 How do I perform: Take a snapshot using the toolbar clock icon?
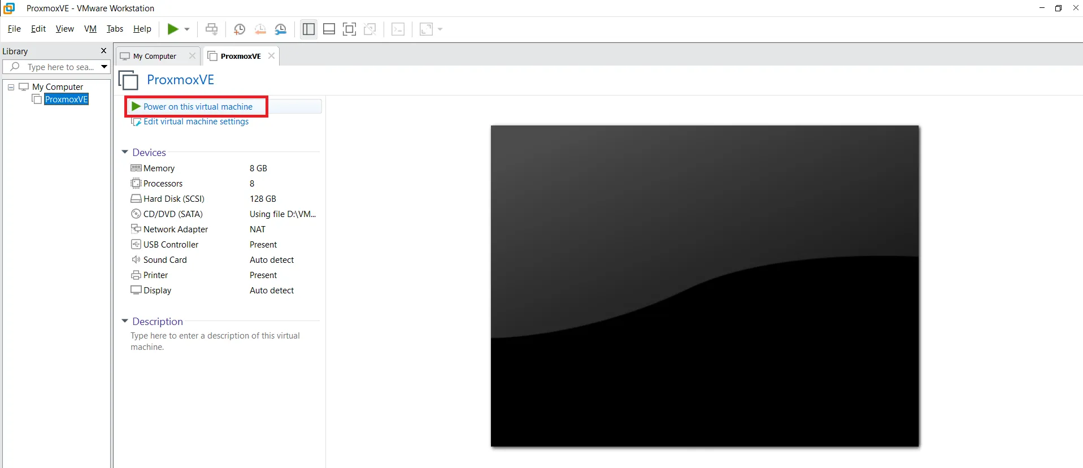coord(240,29)
